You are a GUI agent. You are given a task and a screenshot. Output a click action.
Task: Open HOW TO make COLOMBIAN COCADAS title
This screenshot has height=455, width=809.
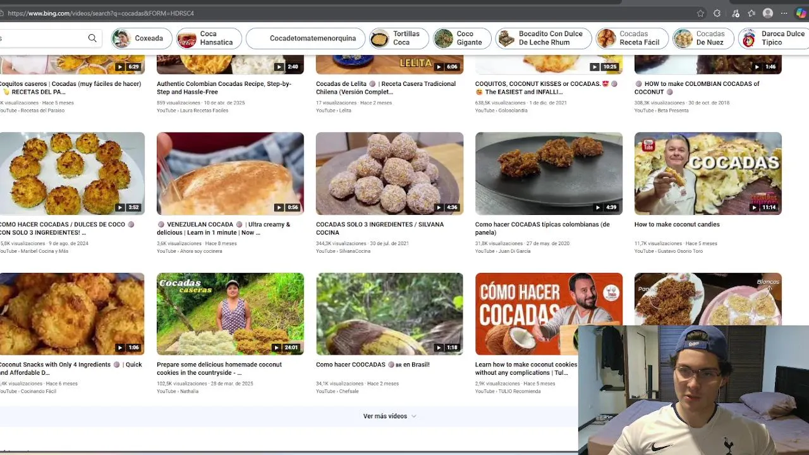pyautogui.click(x=697, y=88)
